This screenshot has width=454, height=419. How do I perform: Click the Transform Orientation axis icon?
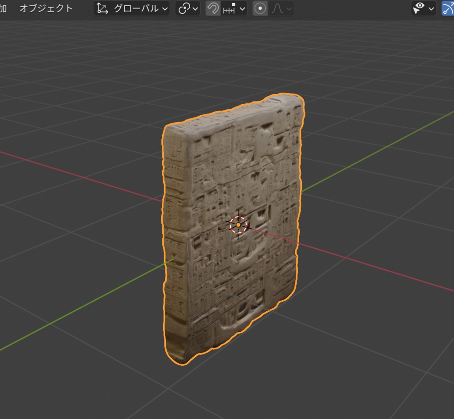pos(101,8)
